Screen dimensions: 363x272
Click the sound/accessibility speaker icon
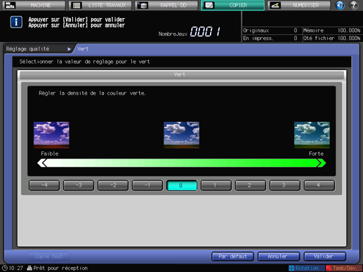[340, 5]
